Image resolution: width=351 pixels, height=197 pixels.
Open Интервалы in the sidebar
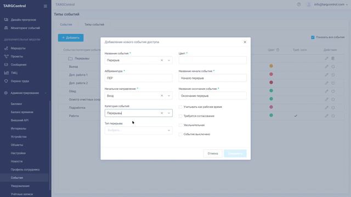click(19, 129)
